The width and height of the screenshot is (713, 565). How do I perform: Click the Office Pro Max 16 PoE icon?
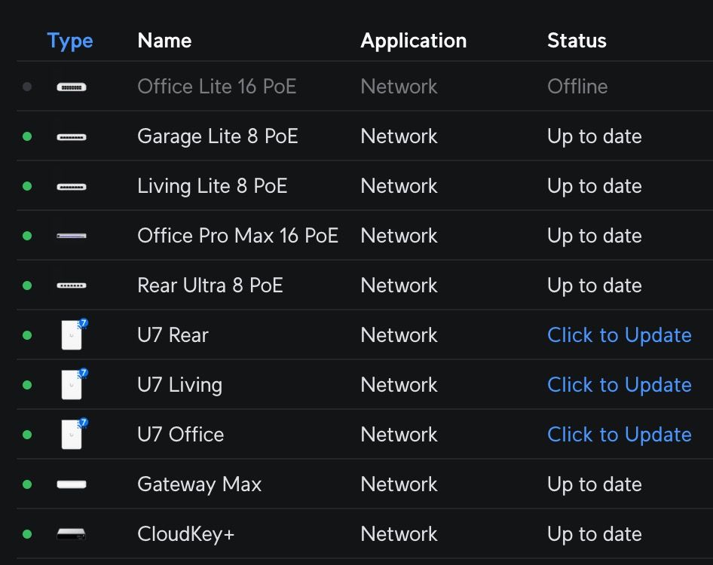72,236
